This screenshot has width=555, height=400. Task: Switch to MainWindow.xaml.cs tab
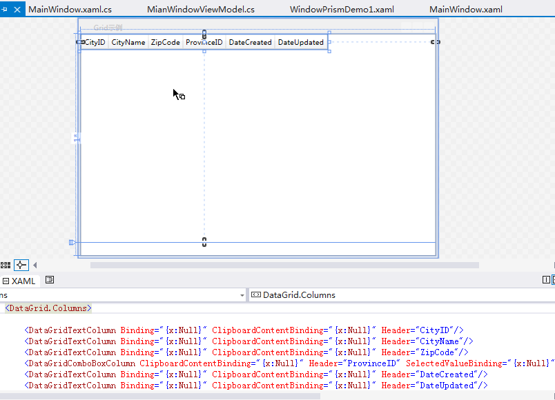(x=70, y=10)
